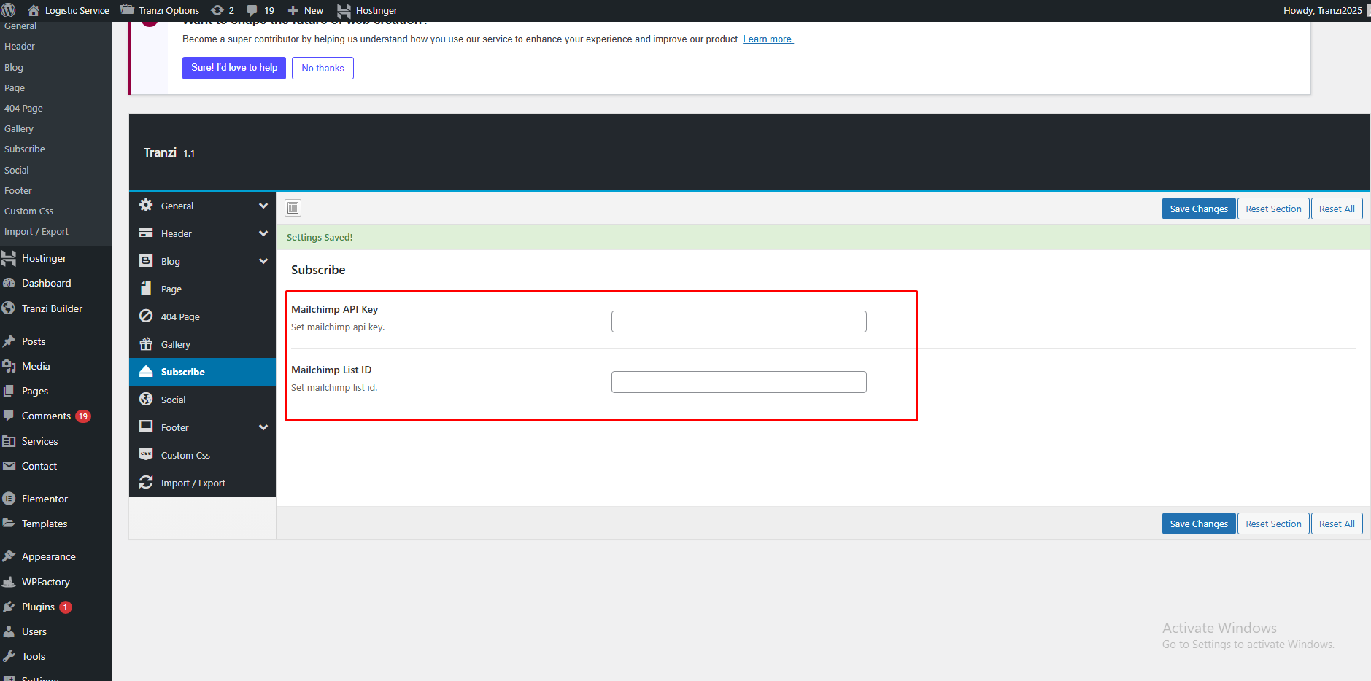Viewport: 1371px width, 681px height.
Task: Click the Learn more link in notice
Action: 768,39
